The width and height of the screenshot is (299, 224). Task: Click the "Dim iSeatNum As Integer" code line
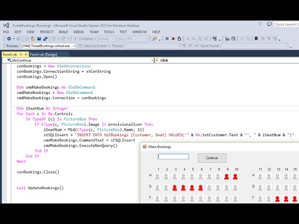tap(42, 108)
